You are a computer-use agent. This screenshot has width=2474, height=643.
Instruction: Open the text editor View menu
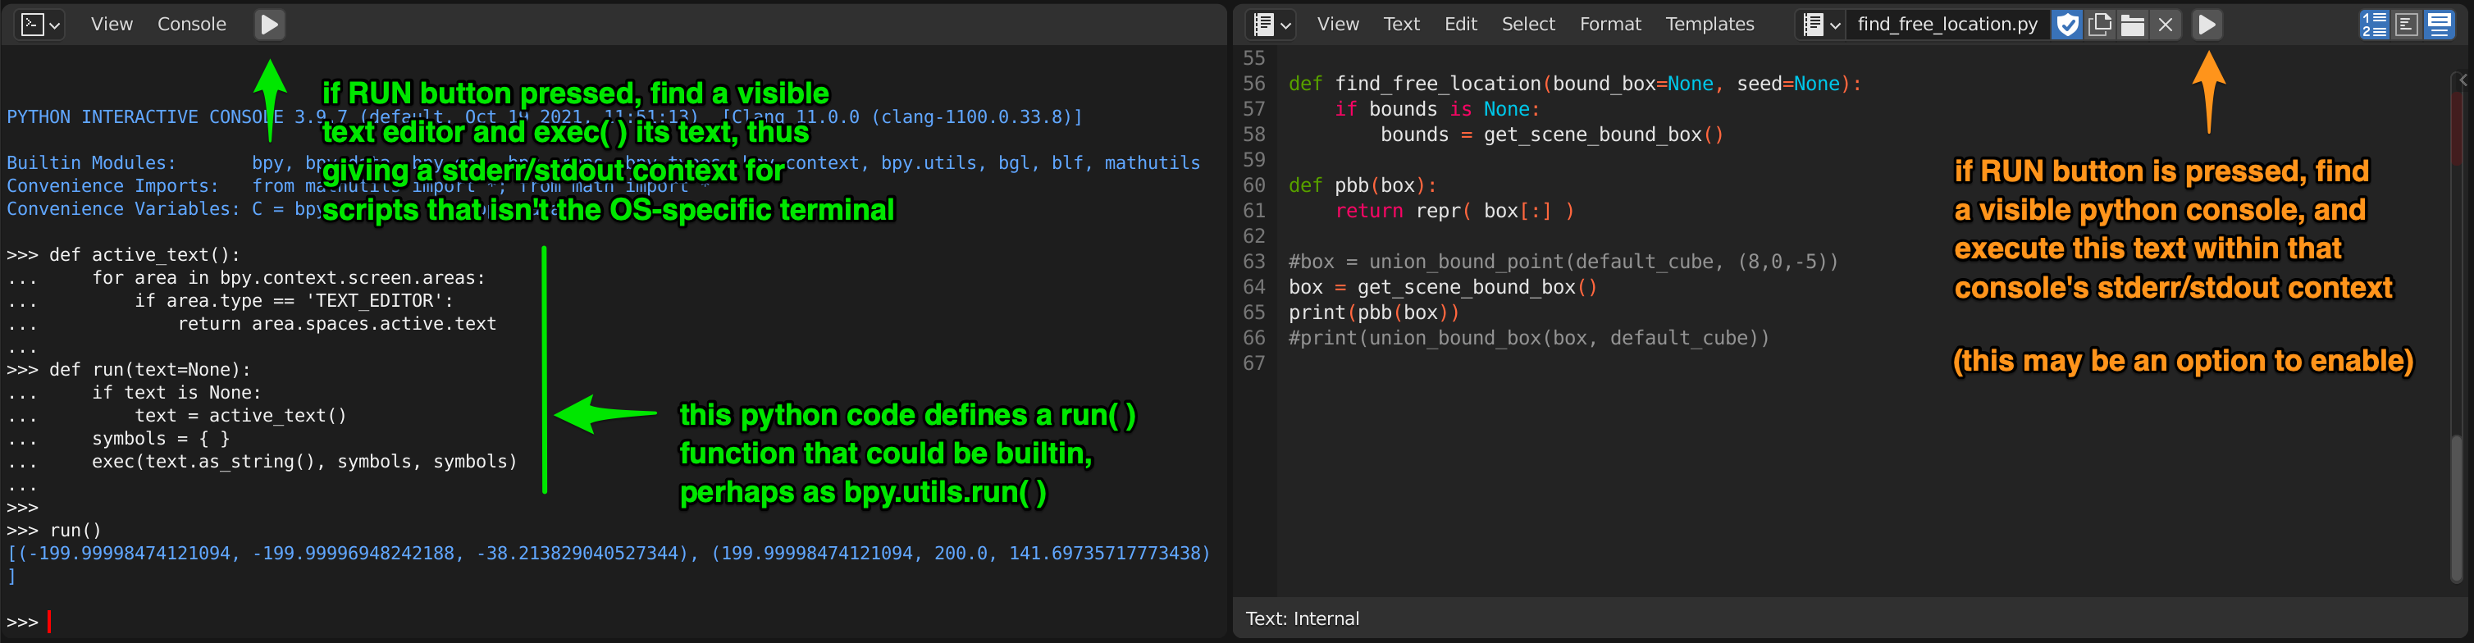pyautogui.click(x=1338, y=24)
